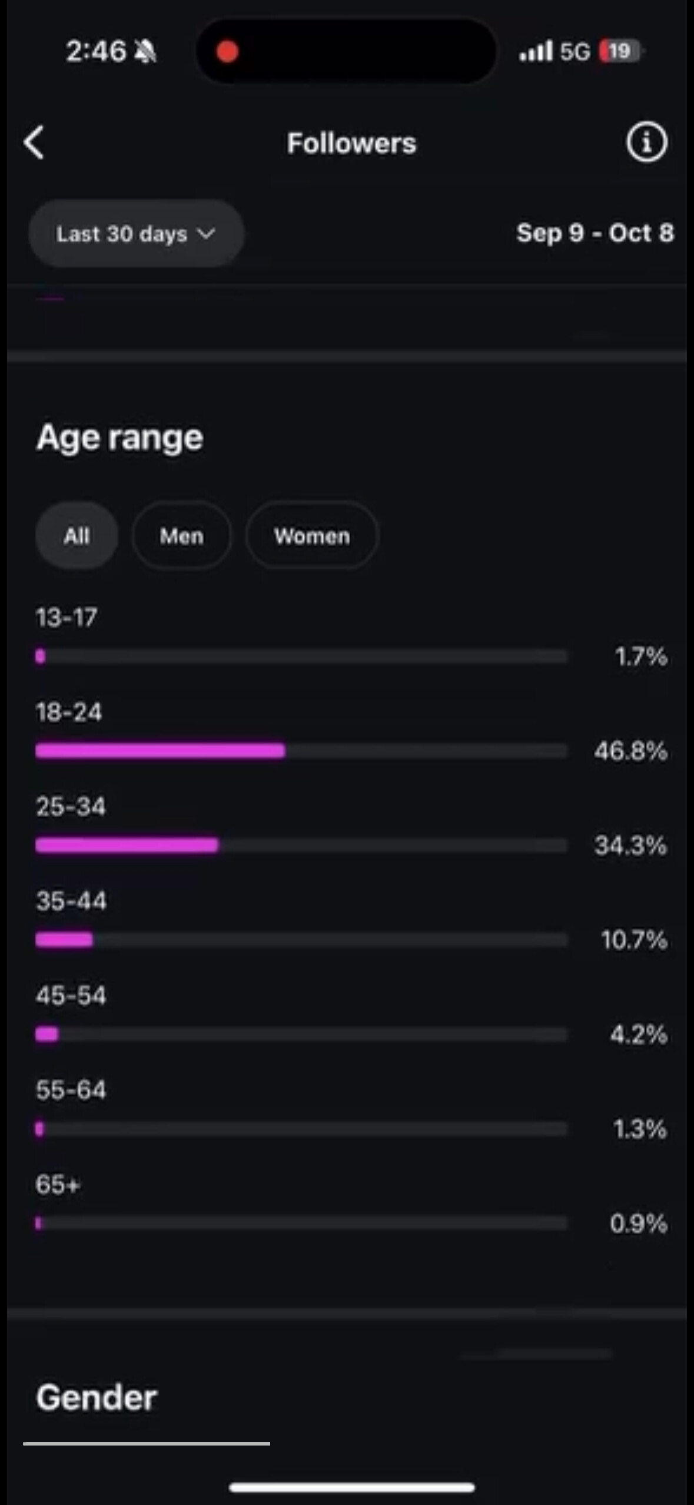This screenshot has width=694, height=1505.
Task: Tap the red recording indicator dot
Action: [x=227, y=52]
